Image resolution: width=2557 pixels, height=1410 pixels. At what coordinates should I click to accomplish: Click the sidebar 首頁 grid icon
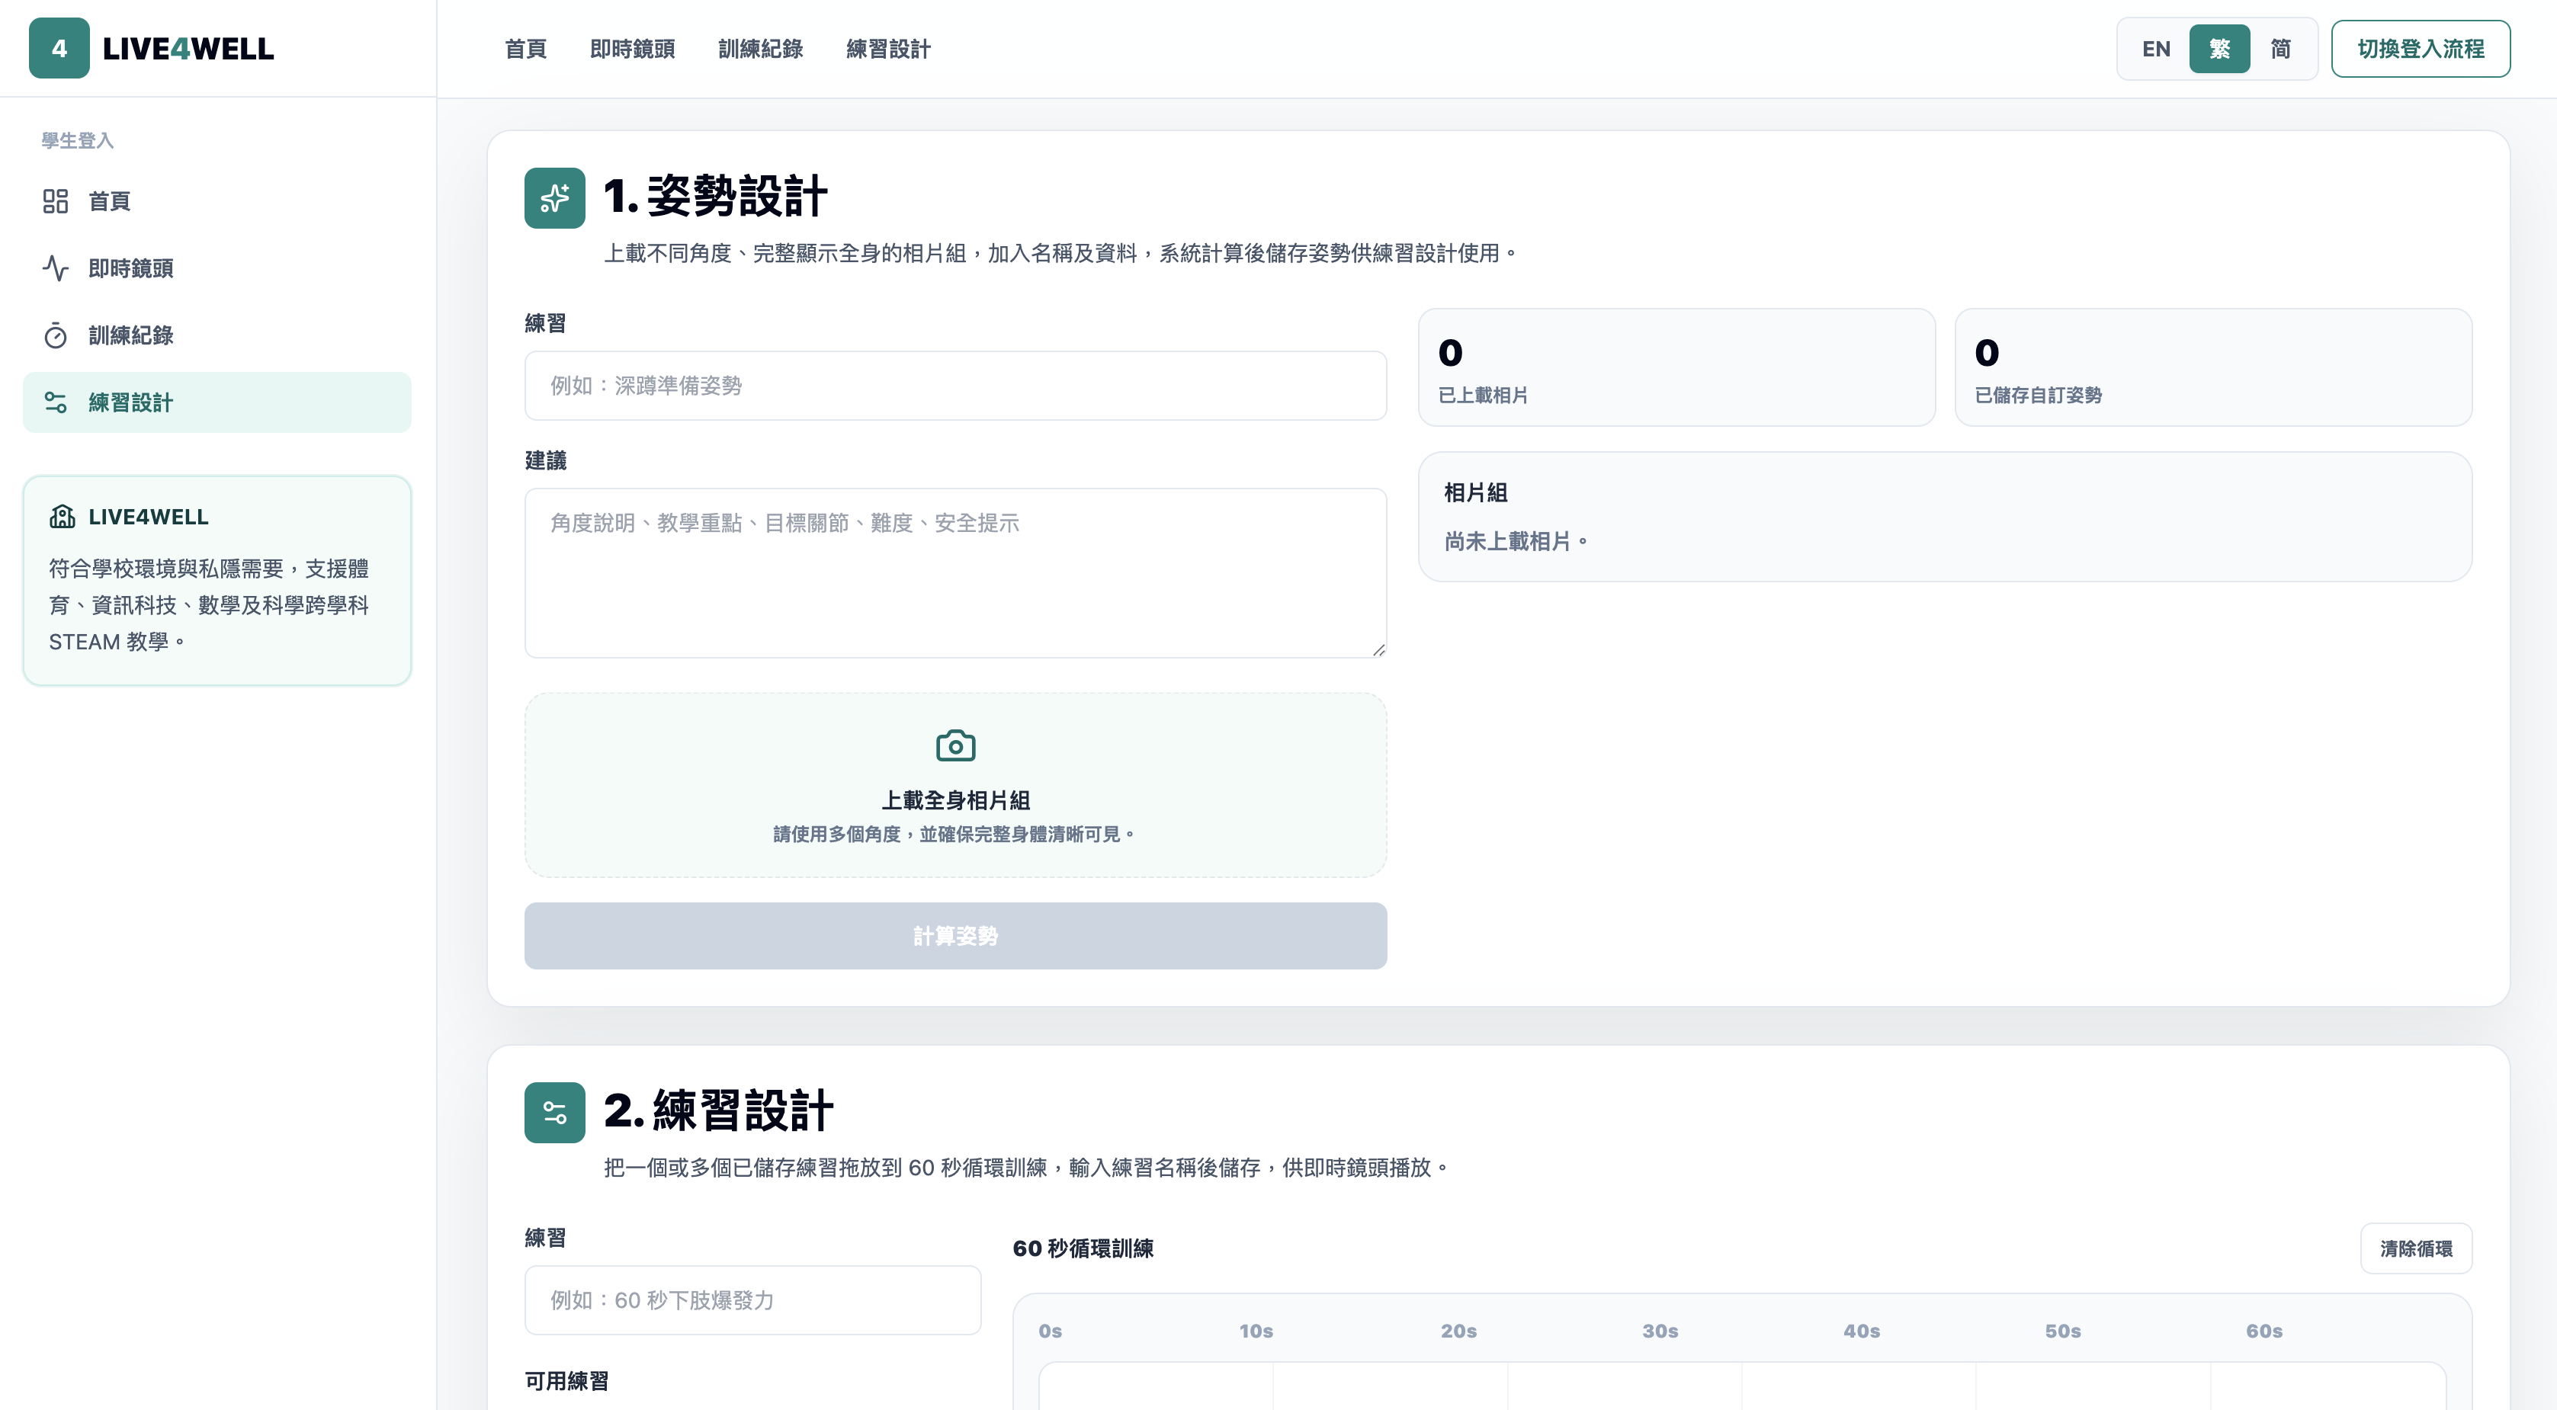pos(56,201)
